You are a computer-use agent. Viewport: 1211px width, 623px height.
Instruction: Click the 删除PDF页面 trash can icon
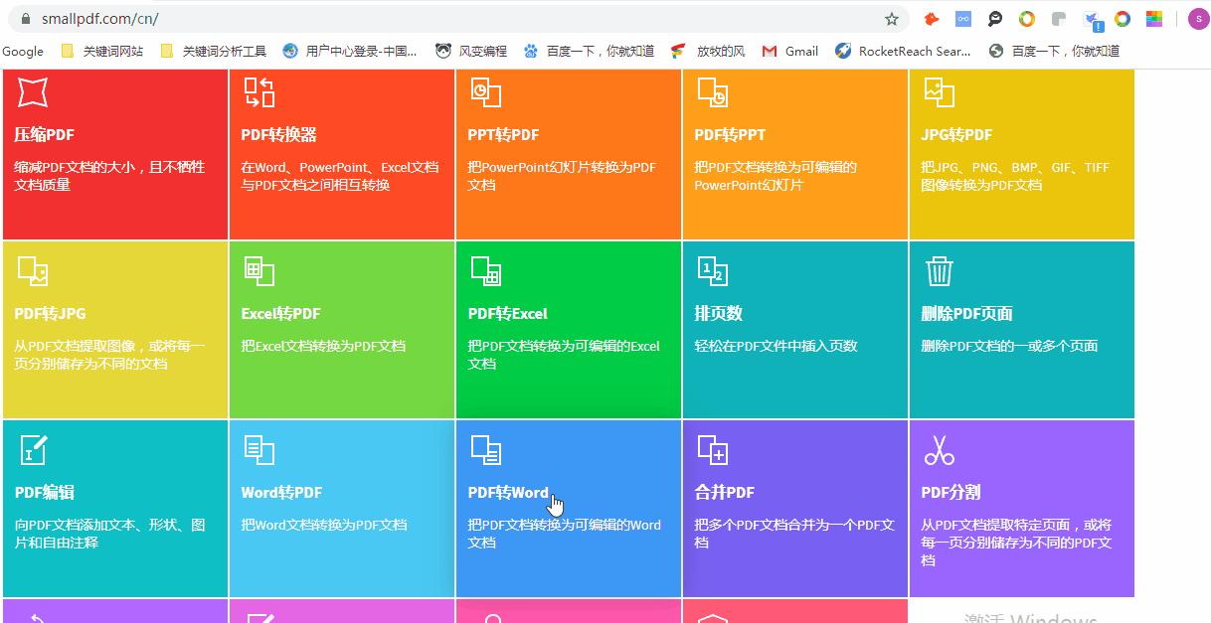pyautogui.click(x=939, y=271)
